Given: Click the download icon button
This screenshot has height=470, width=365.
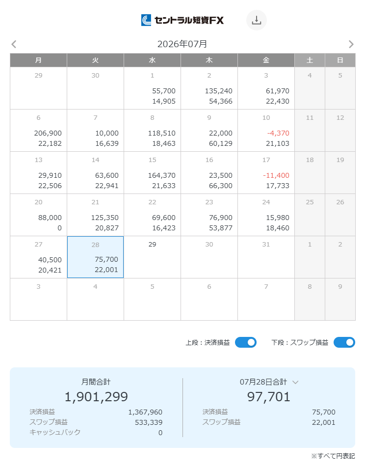Looking at the screenshot, I should click(x=256, y=20).
